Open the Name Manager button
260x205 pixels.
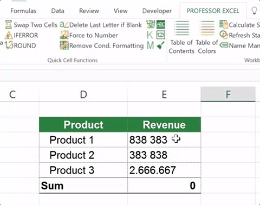(239, 45)
